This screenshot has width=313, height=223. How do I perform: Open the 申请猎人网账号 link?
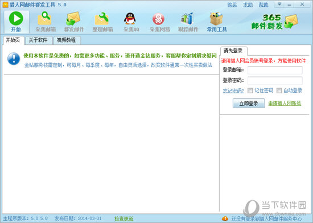285,104
